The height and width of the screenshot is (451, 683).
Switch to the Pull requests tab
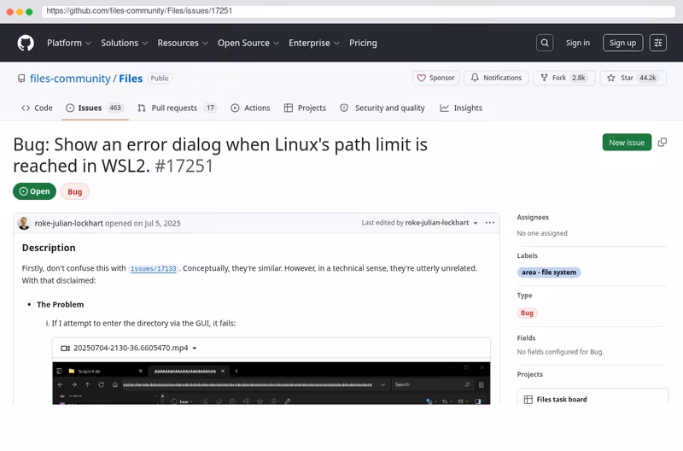coord(178,108)
